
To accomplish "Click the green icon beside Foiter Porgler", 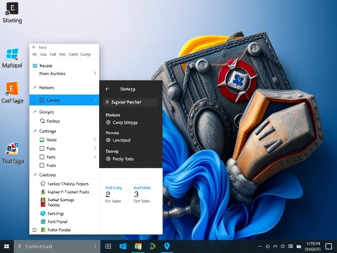I will 43,230.
